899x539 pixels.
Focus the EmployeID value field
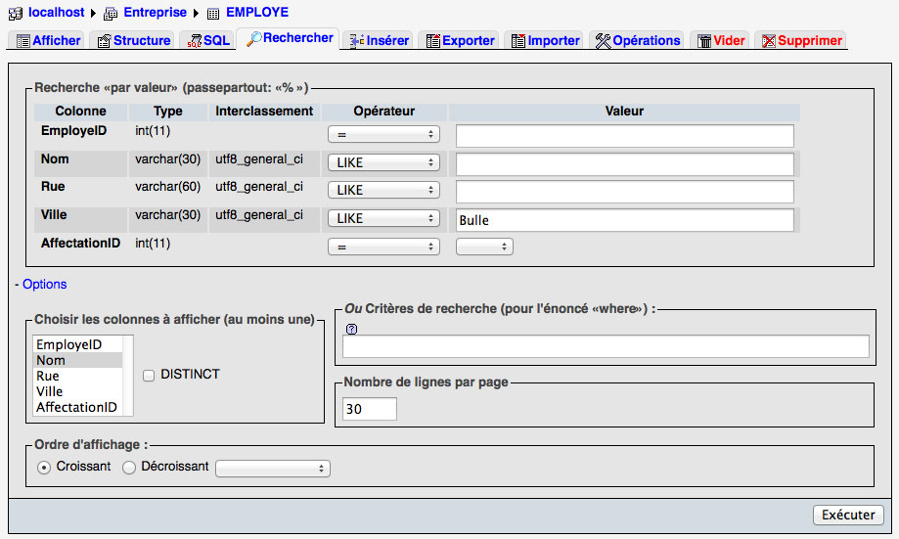click(625, 136)
